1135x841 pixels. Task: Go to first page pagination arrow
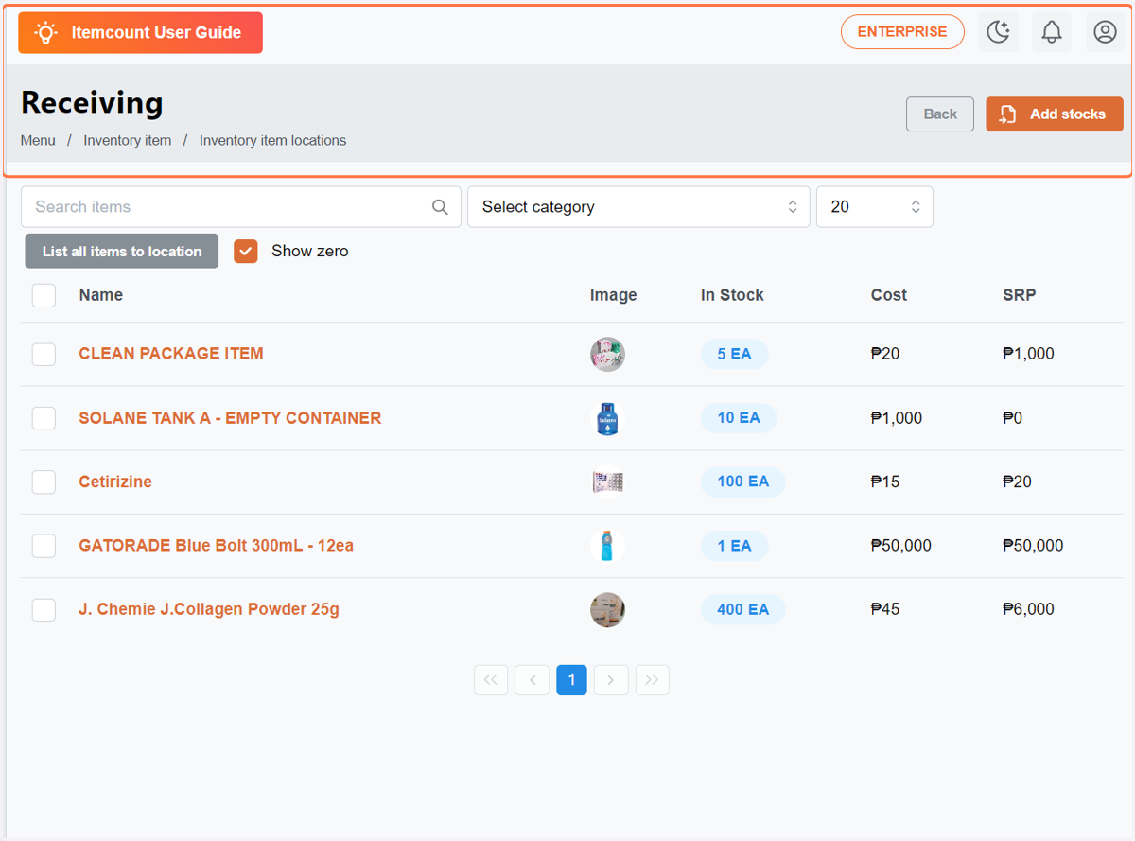[x=491, y=680]
